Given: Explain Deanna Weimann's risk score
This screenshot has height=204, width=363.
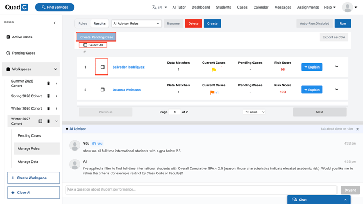Looking at the screenshot, I should click(312, 90).
